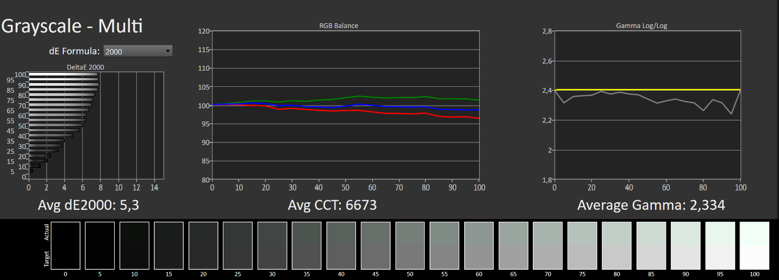Select the grayscale swatch labeled 95
Screen dimensions: 779x280
click(x=721, y=245)
